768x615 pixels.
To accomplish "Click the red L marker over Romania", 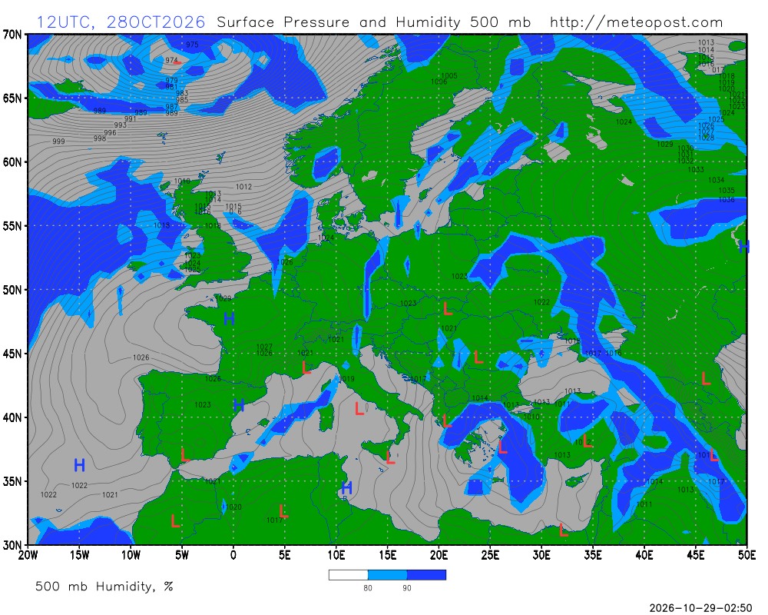I will (x=478, y=357).
